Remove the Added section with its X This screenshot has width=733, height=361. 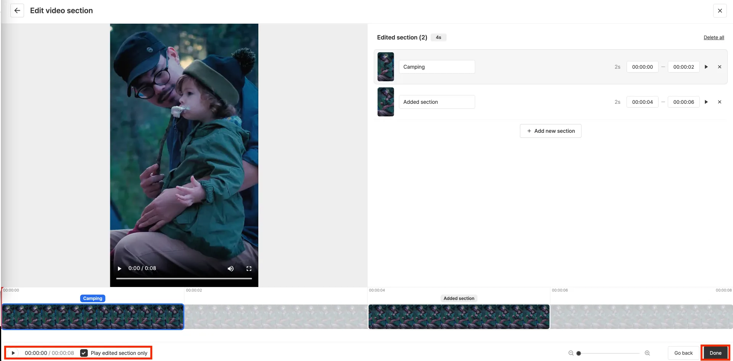720,102
